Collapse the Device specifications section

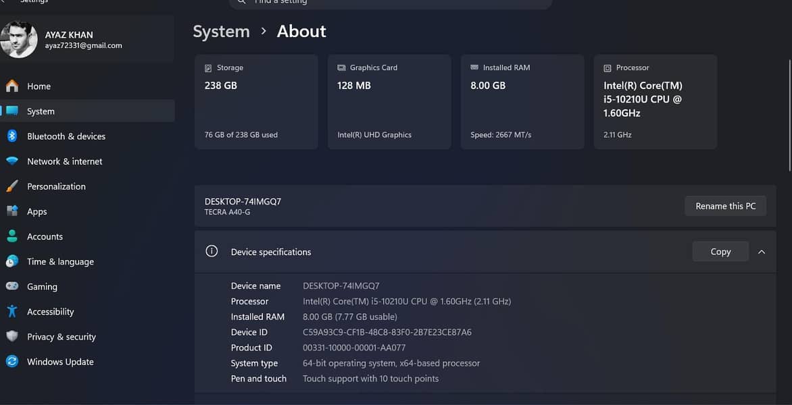click(x=762, y=252)
